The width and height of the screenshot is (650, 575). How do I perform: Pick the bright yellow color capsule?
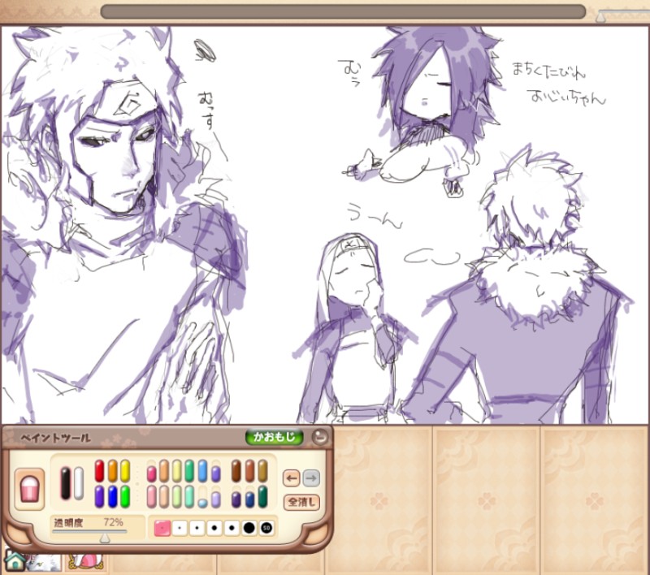(x=125, y=470)
